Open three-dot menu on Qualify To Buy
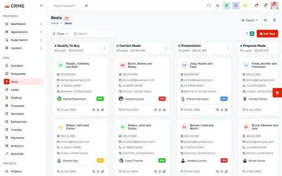 [104, 49]
